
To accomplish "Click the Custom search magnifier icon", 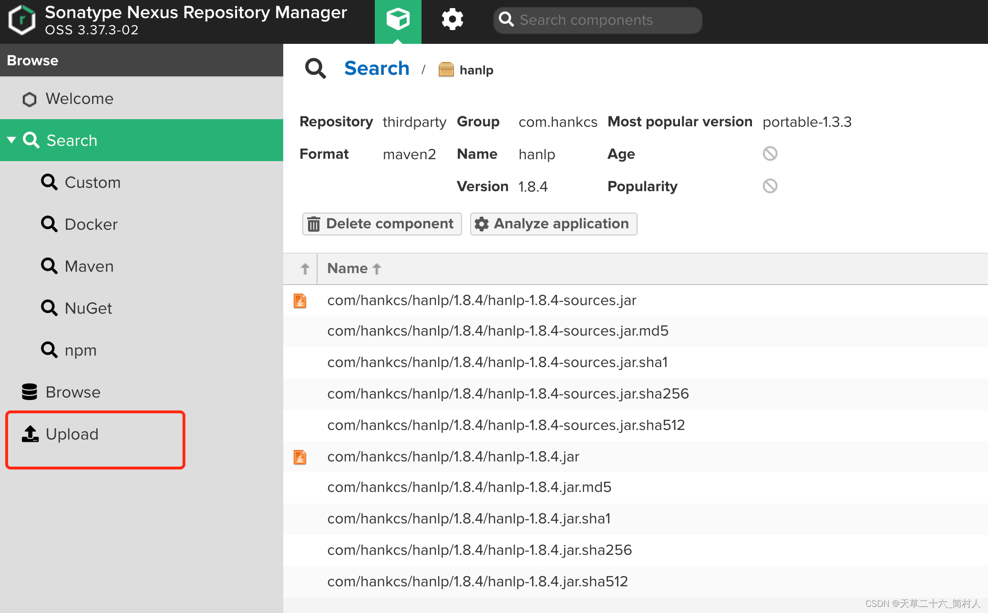I will coord(49,182).
